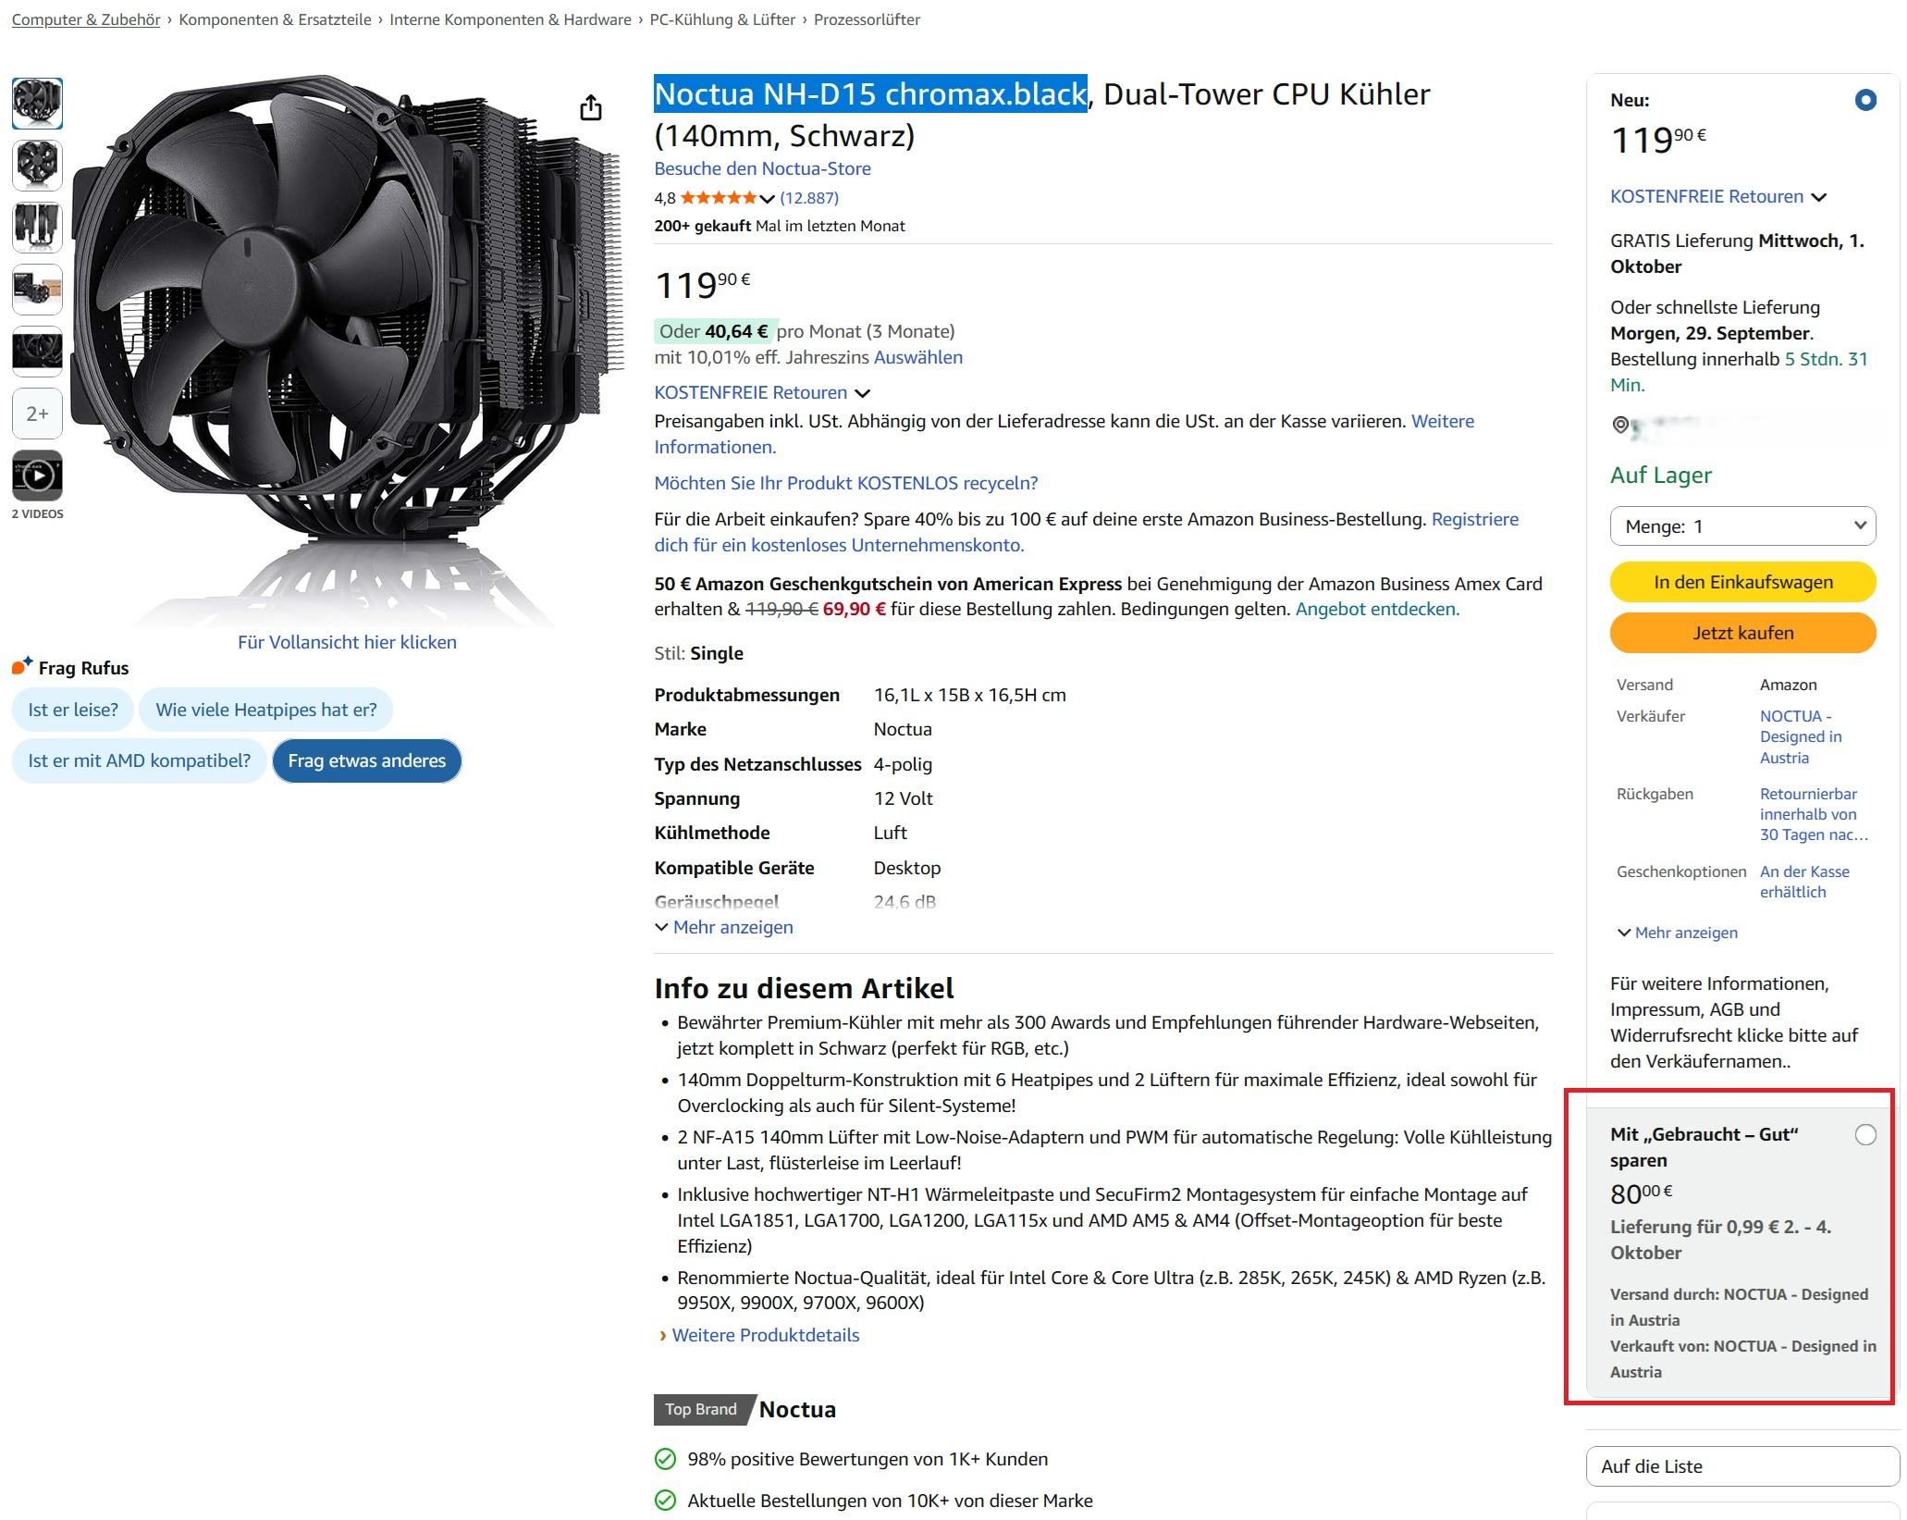Click the delivery location pin icon
The height and width of the screenshot is (1520, 1907).
pyautogui.click(x=1620, y=425)
